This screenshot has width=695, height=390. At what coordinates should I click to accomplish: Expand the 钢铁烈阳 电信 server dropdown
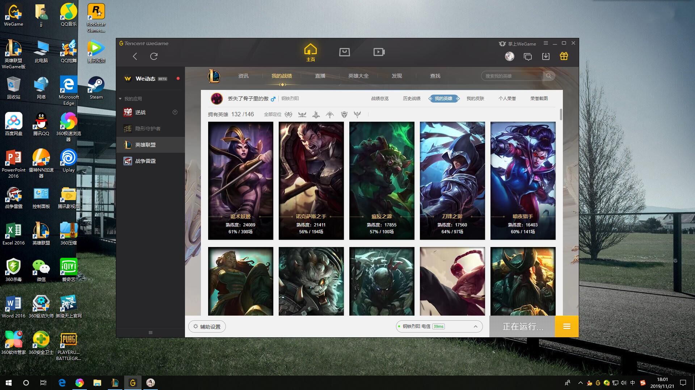[439, 326]
